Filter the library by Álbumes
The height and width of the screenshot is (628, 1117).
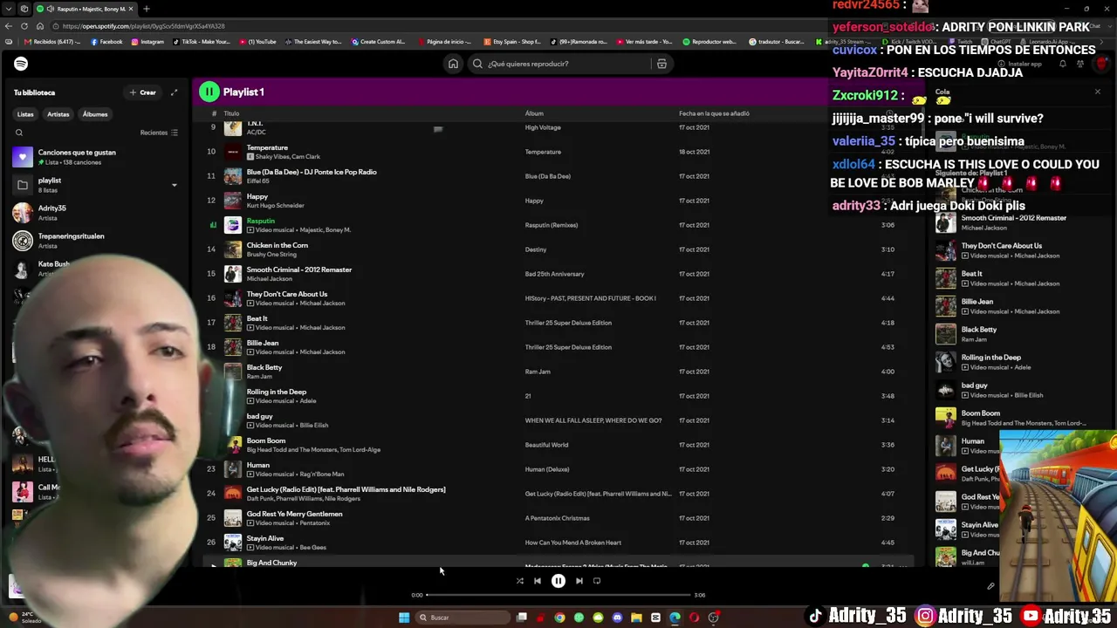(95, 114)
